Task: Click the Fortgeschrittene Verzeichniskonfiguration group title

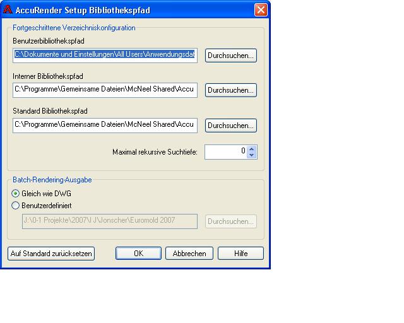Action: (x=74, y=28)
